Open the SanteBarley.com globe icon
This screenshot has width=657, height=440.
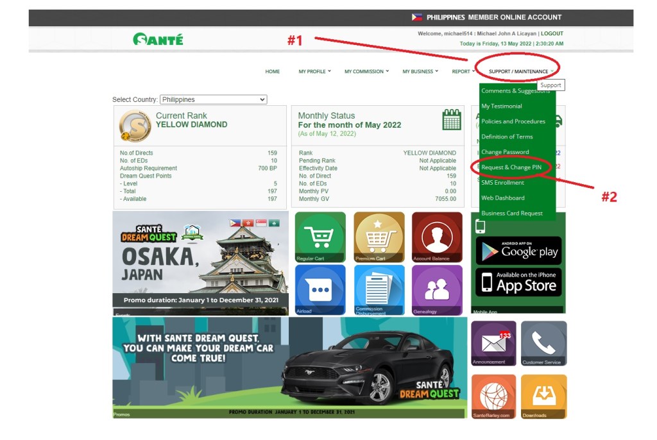(x=493, y=396)
